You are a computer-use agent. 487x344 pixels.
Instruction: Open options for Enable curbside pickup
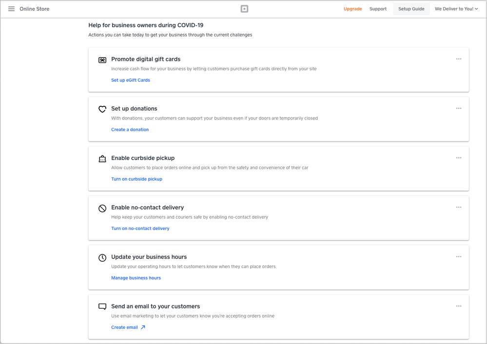click(x=458, y=158)
